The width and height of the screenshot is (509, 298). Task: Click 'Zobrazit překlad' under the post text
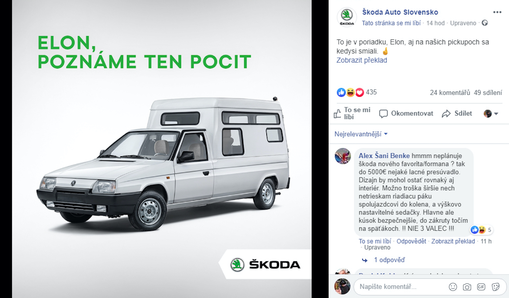pos(362,60)
